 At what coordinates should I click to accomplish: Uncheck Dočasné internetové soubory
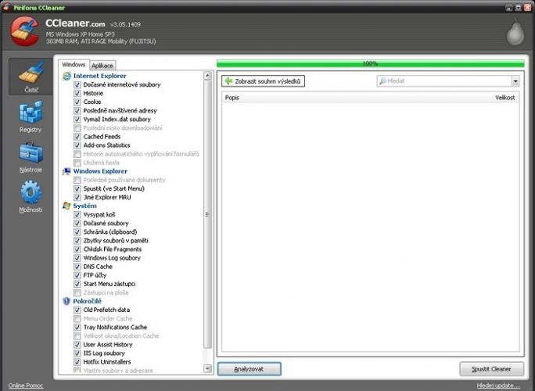tap(77, 85)
